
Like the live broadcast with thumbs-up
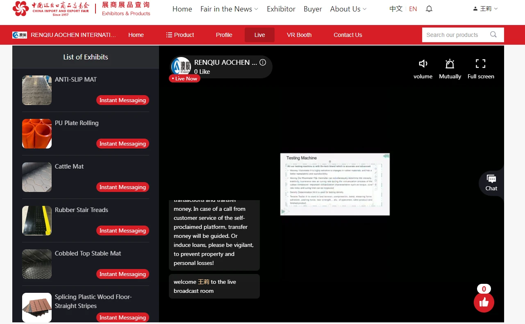(x=484, y=303)
